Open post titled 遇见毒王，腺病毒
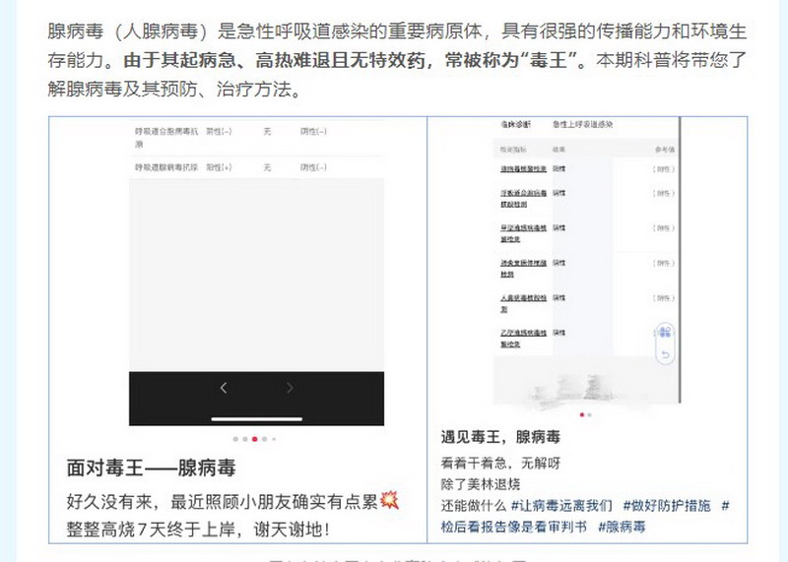 [500, 437]
